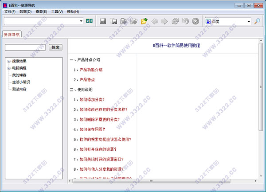Open the 如何添加分类? link
266x192 pixels.
[92, 100]
